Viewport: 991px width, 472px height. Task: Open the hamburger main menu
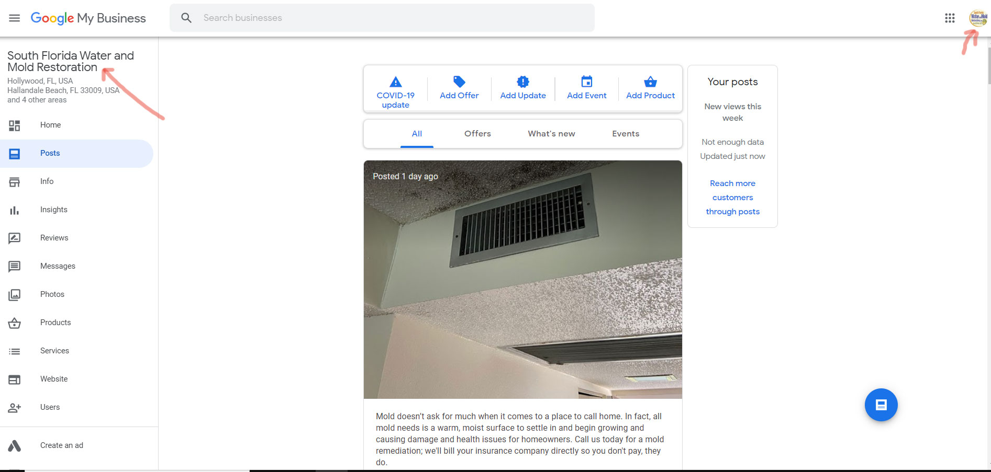pos(14,18)
